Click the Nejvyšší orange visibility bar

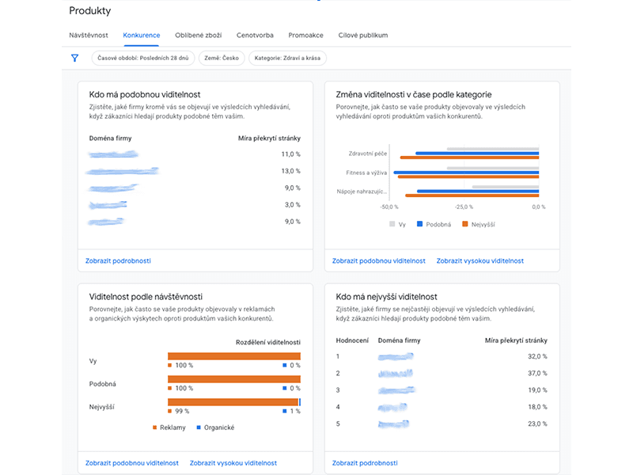233,402
